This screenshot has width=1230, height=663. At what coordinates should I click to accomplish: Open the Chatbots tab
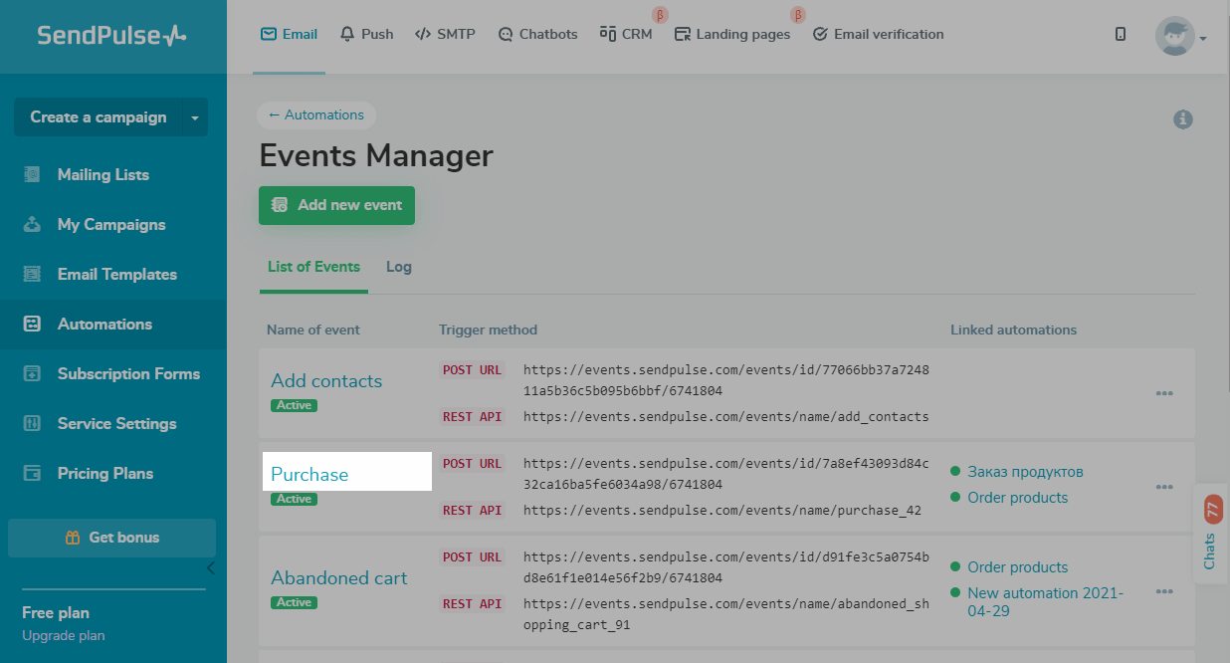537,34
